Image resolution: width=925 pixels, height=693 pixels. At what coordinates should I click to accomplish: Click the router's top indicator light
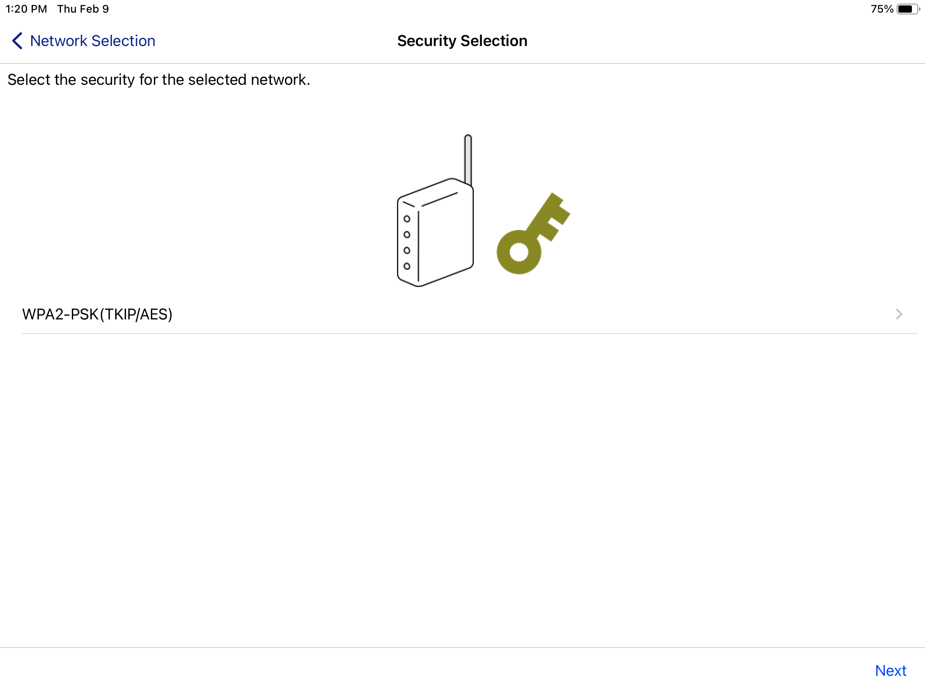407,219
